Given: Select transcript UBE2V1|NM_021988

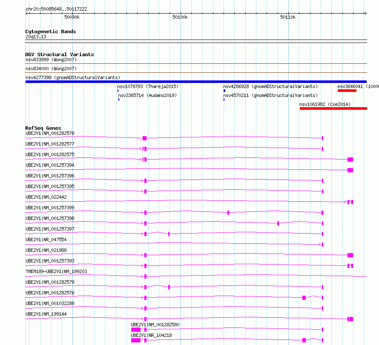Looking at the screenshot, I should [46, 250].
